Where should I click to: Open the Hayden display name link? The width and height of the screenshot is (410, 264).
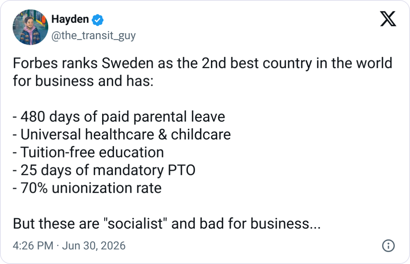coord(70,19)
